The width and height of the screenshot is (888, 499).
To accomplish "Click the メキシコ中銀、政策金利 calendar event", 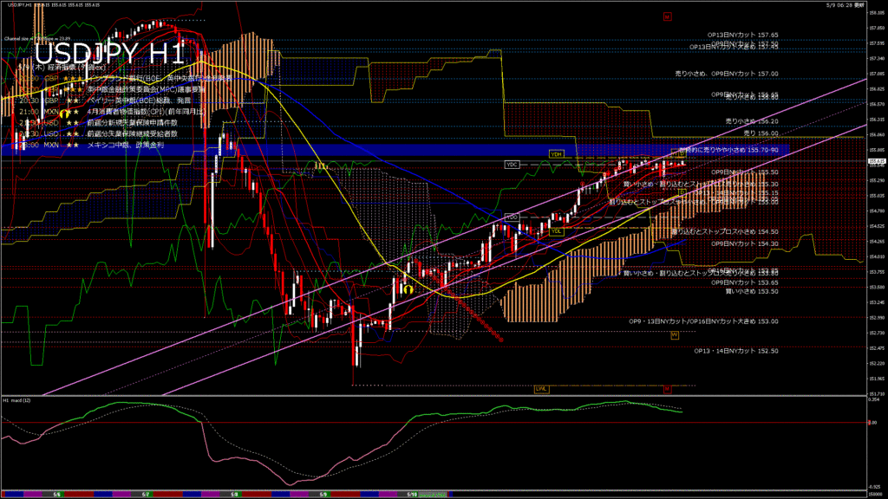I will click(x=131, y=146).
